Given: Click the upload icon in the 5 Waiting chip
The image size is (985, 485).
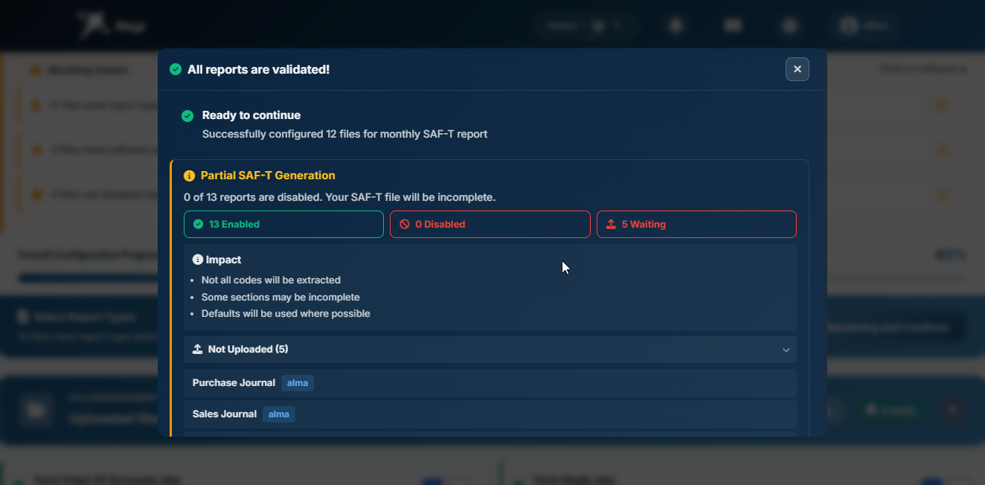Looking at the screenshot, I should (x=612, y=224).
